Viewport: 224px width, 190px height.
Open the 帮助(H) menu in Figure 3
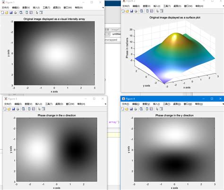tap(81, 104)
